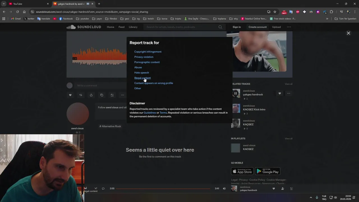359x202 pixels.
Task: Repost the track using repost icon
Action: 81,95
